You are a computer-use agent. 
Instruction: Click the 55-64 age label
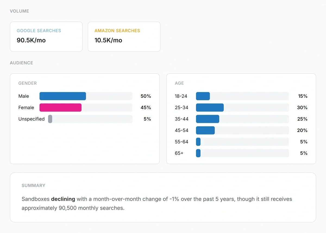tap(181, 142)
